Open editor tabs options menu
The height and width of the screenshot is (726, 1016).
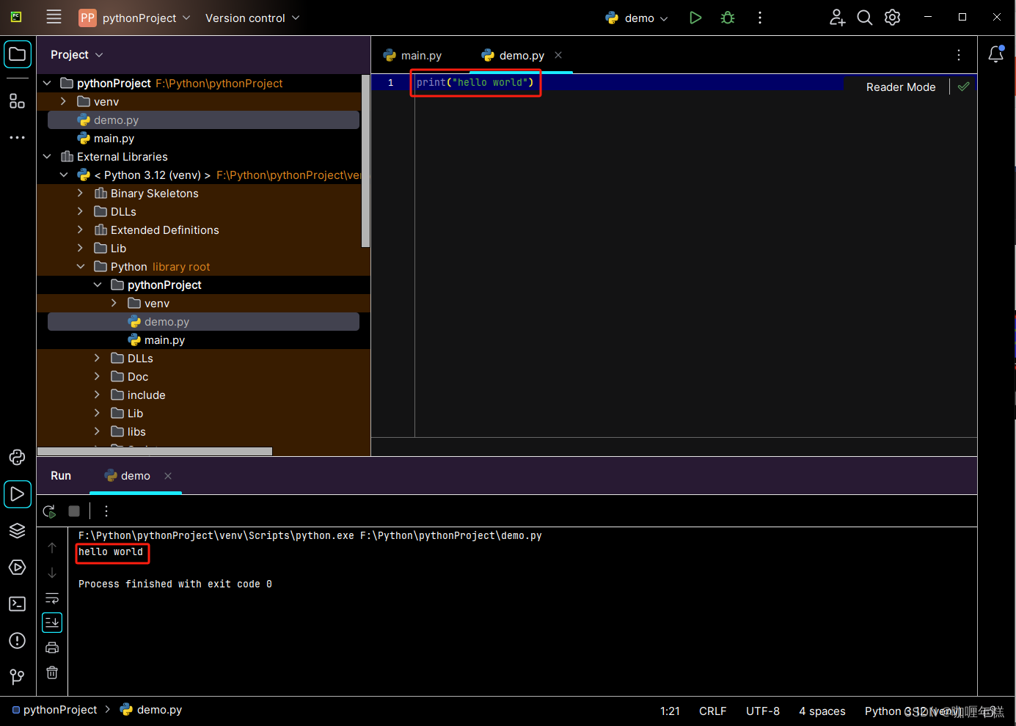tap(959, 55)
